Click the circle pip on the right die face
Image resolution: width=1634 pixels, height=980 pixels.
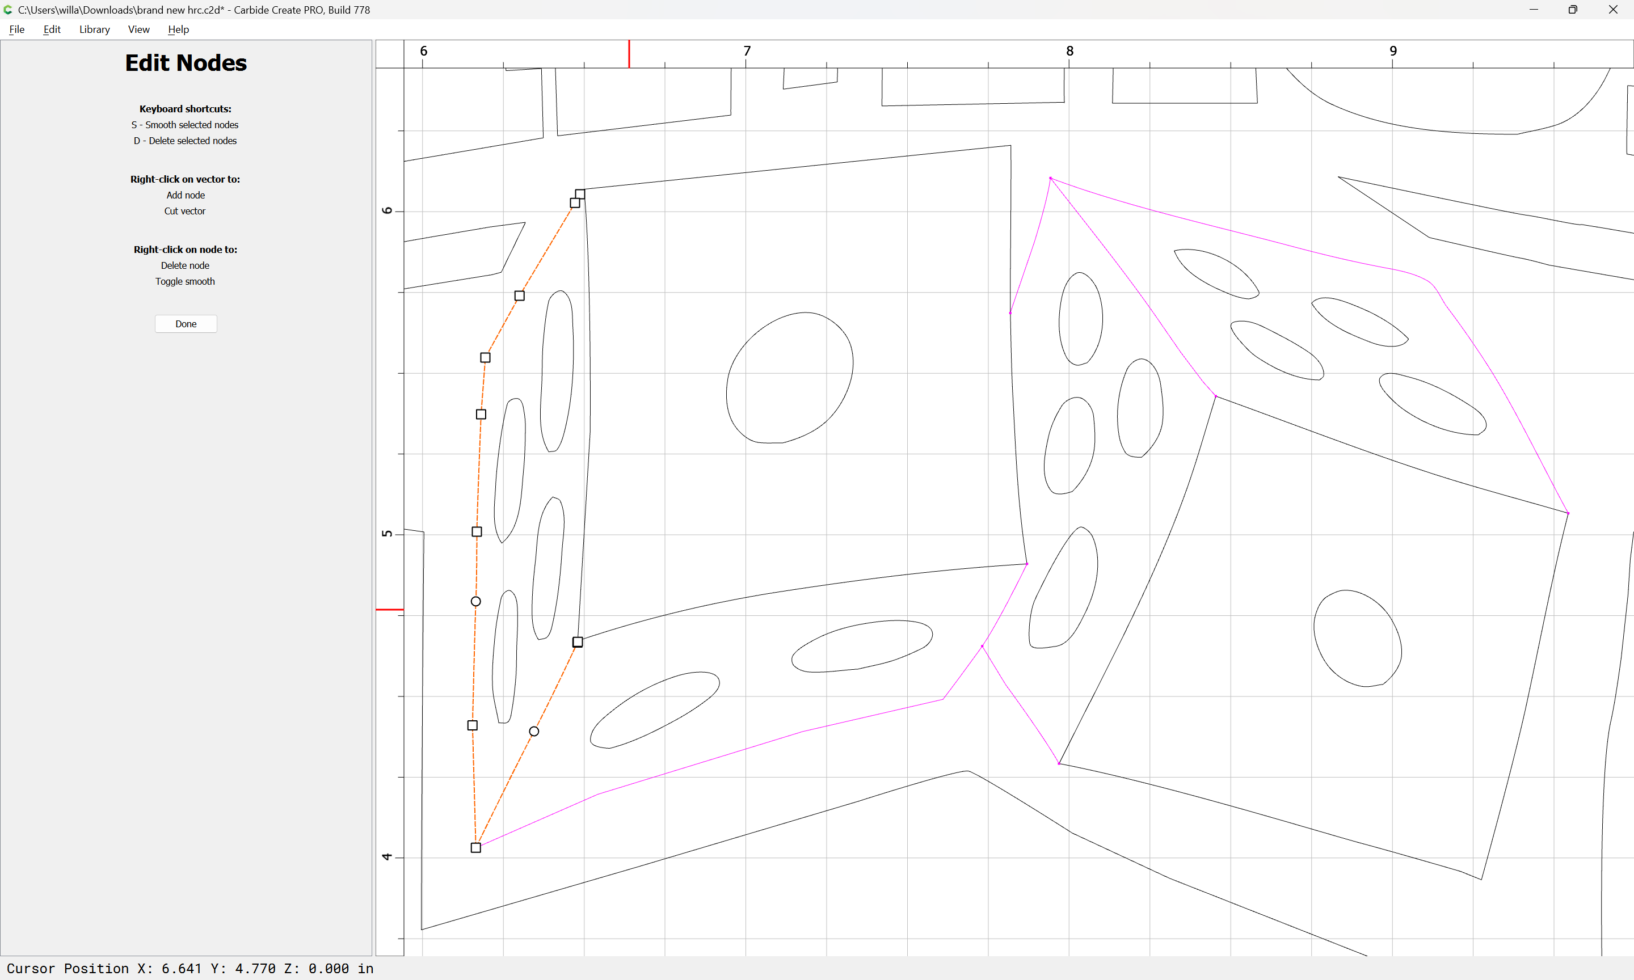pos(1357,638)
